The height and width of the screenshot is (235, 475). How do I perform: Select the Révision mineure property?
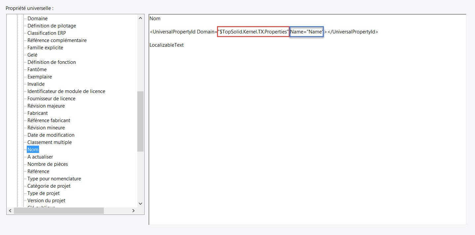click(46, 128)
